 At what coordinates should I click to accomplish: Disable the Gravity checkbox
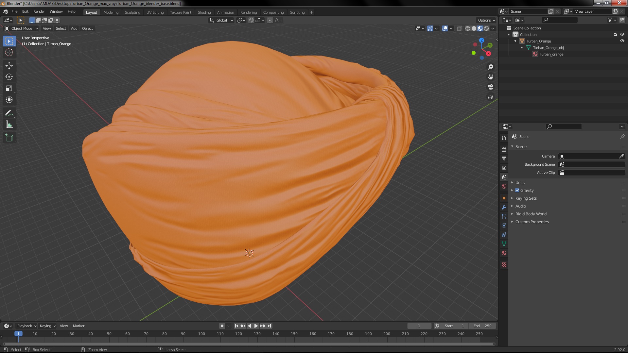[517, 190]
